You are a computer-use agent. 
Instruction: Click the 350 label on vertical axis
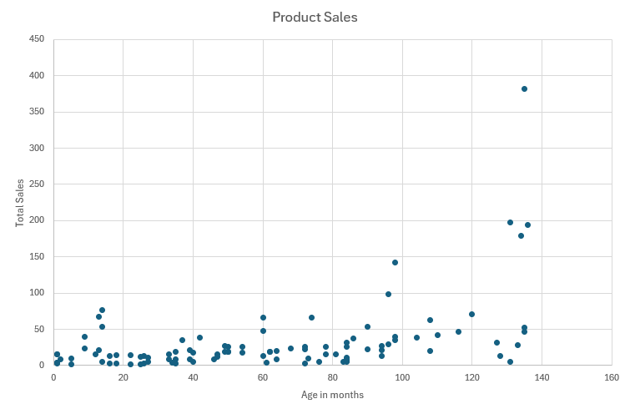click(38, 112)
